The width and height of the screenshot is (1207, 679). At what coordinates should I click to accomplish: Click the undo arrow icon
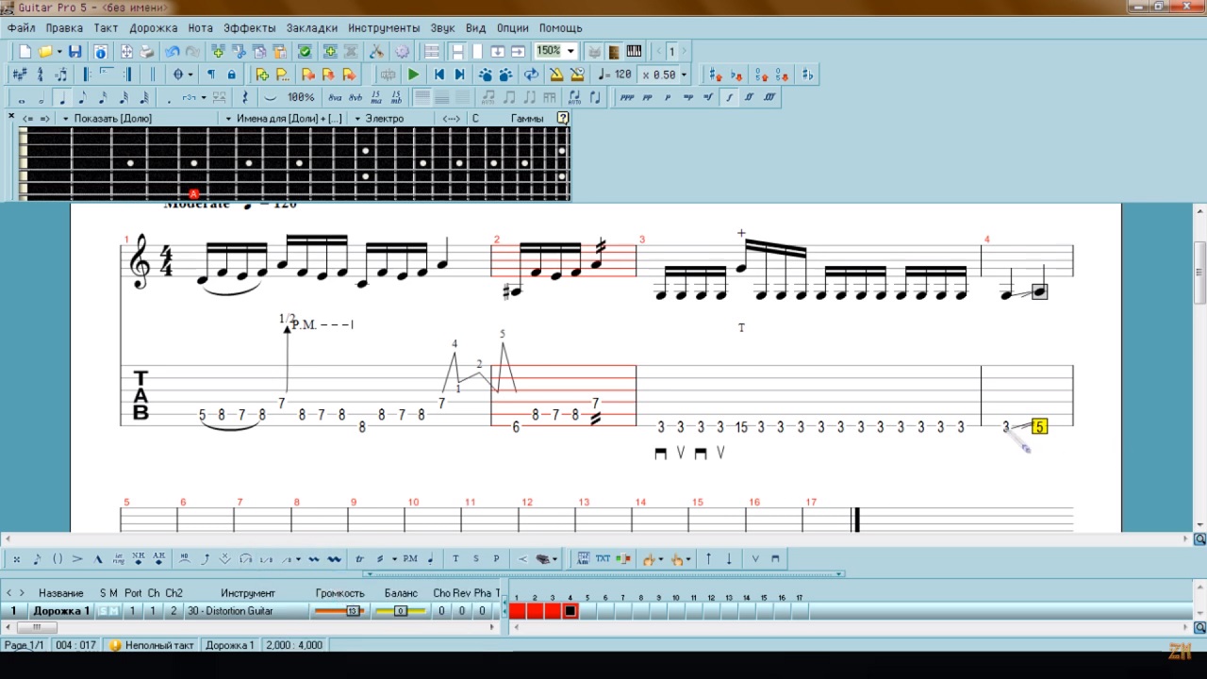click(x=172, y=52)
